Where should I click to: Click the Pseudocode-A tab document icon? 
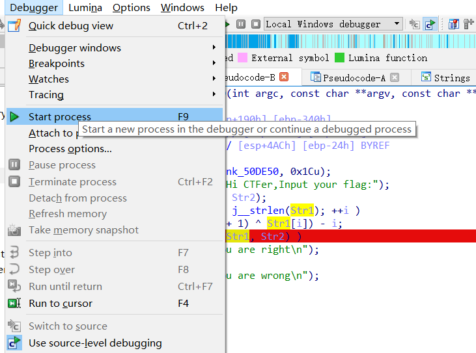point(316,77)
